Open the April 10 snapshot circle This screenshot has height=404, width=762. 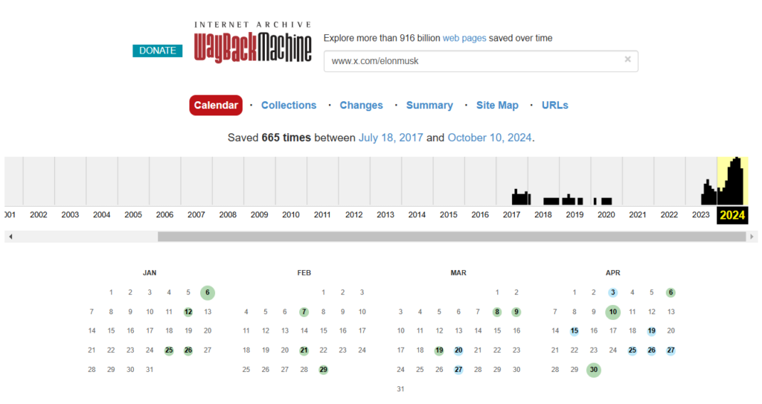[612, 312]
